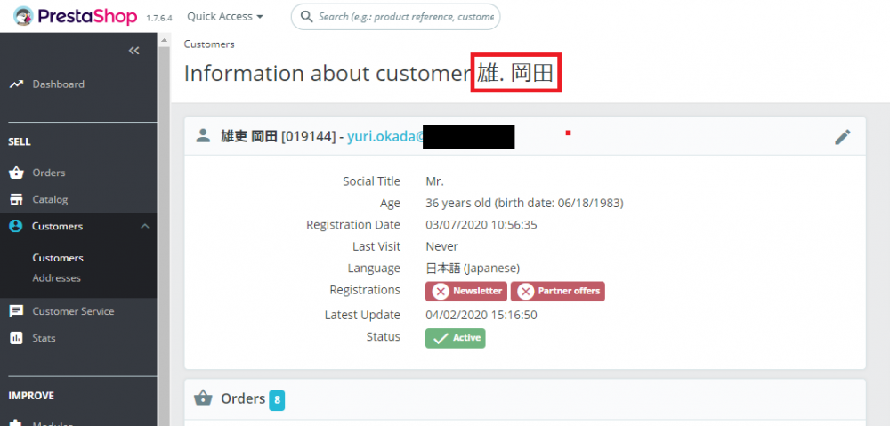The height and width of the screenshot is (426, 890).
Task: Open Orders in the sidebar menu
Action: pos(49,173)
